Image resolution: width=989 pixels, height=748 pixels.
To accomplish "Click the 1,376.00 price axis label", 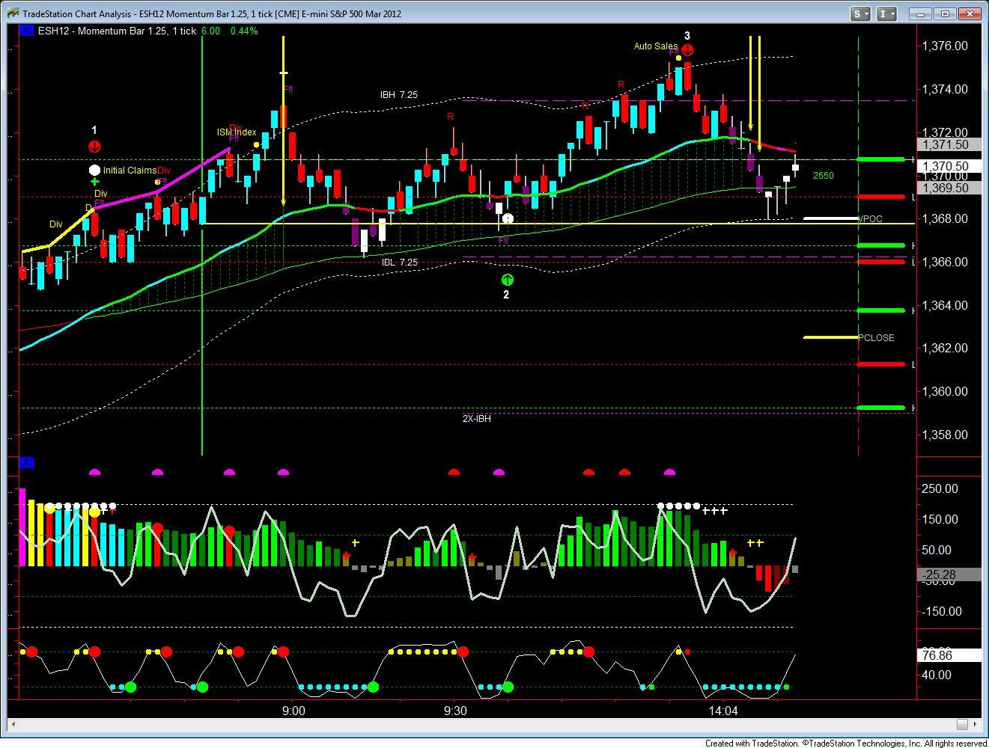I will (x=945, y=46).
